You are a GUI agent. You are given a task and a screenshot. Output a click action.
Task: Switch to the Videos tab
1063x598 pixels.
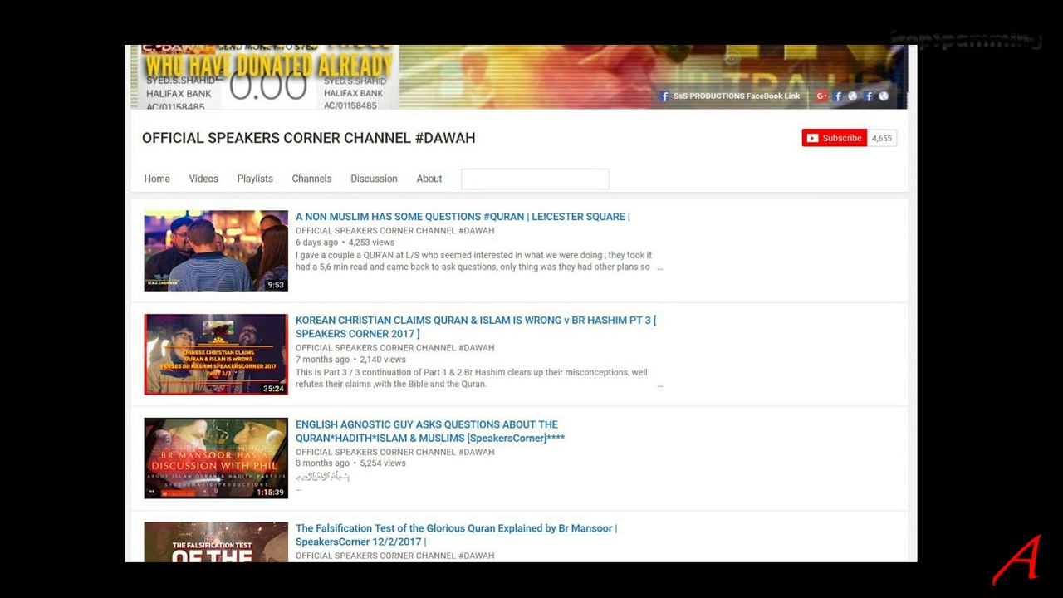pyautogui.click(x=203, y=179)
